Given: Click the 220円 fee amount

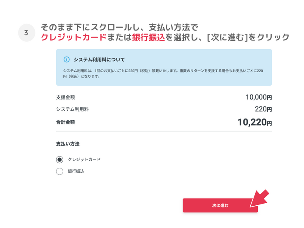Looking at the screenshot, I should [x=263, y=109].
